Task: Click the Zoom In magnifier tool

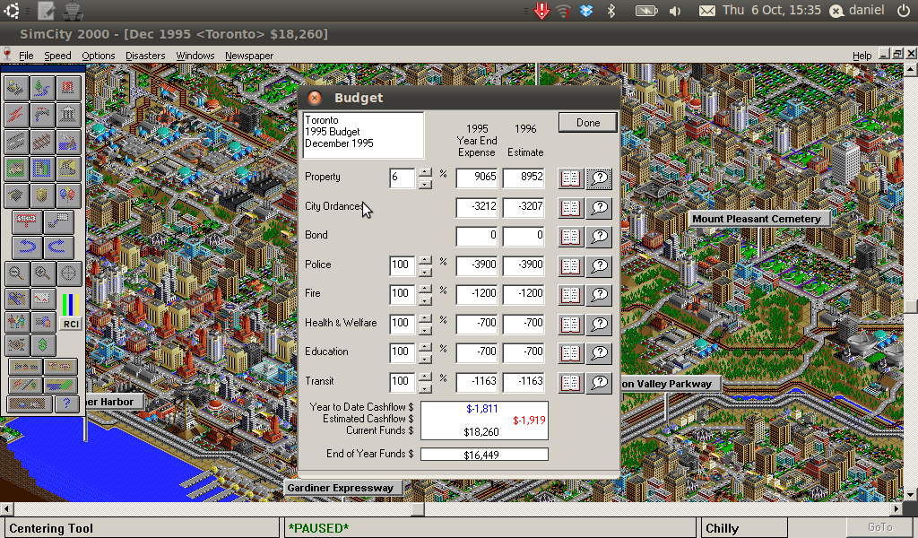Action: coord(42,273)
